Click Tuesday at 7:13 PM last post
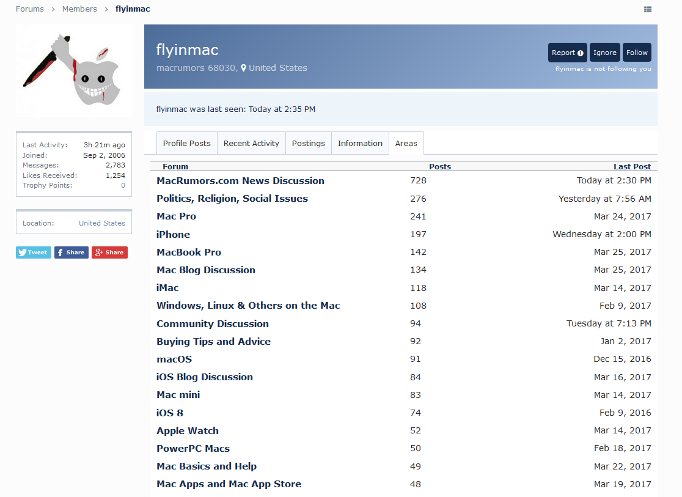The width and height of the screenshot is (682, 497). pos(609,323)
